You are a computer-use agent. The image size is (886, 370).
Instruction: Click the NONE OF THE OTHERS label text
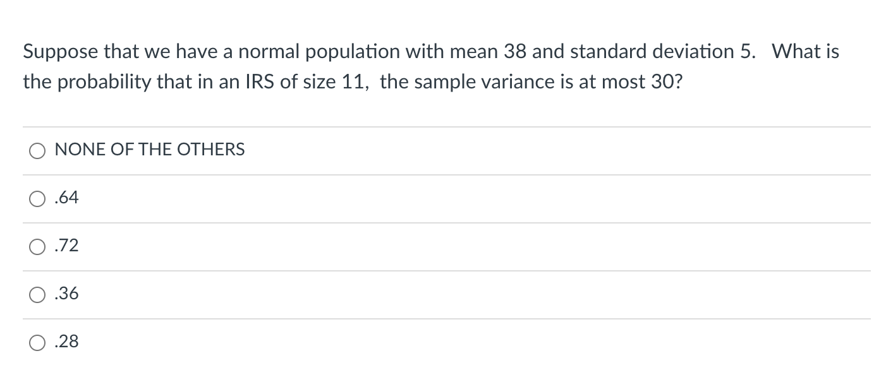(149, 150)
